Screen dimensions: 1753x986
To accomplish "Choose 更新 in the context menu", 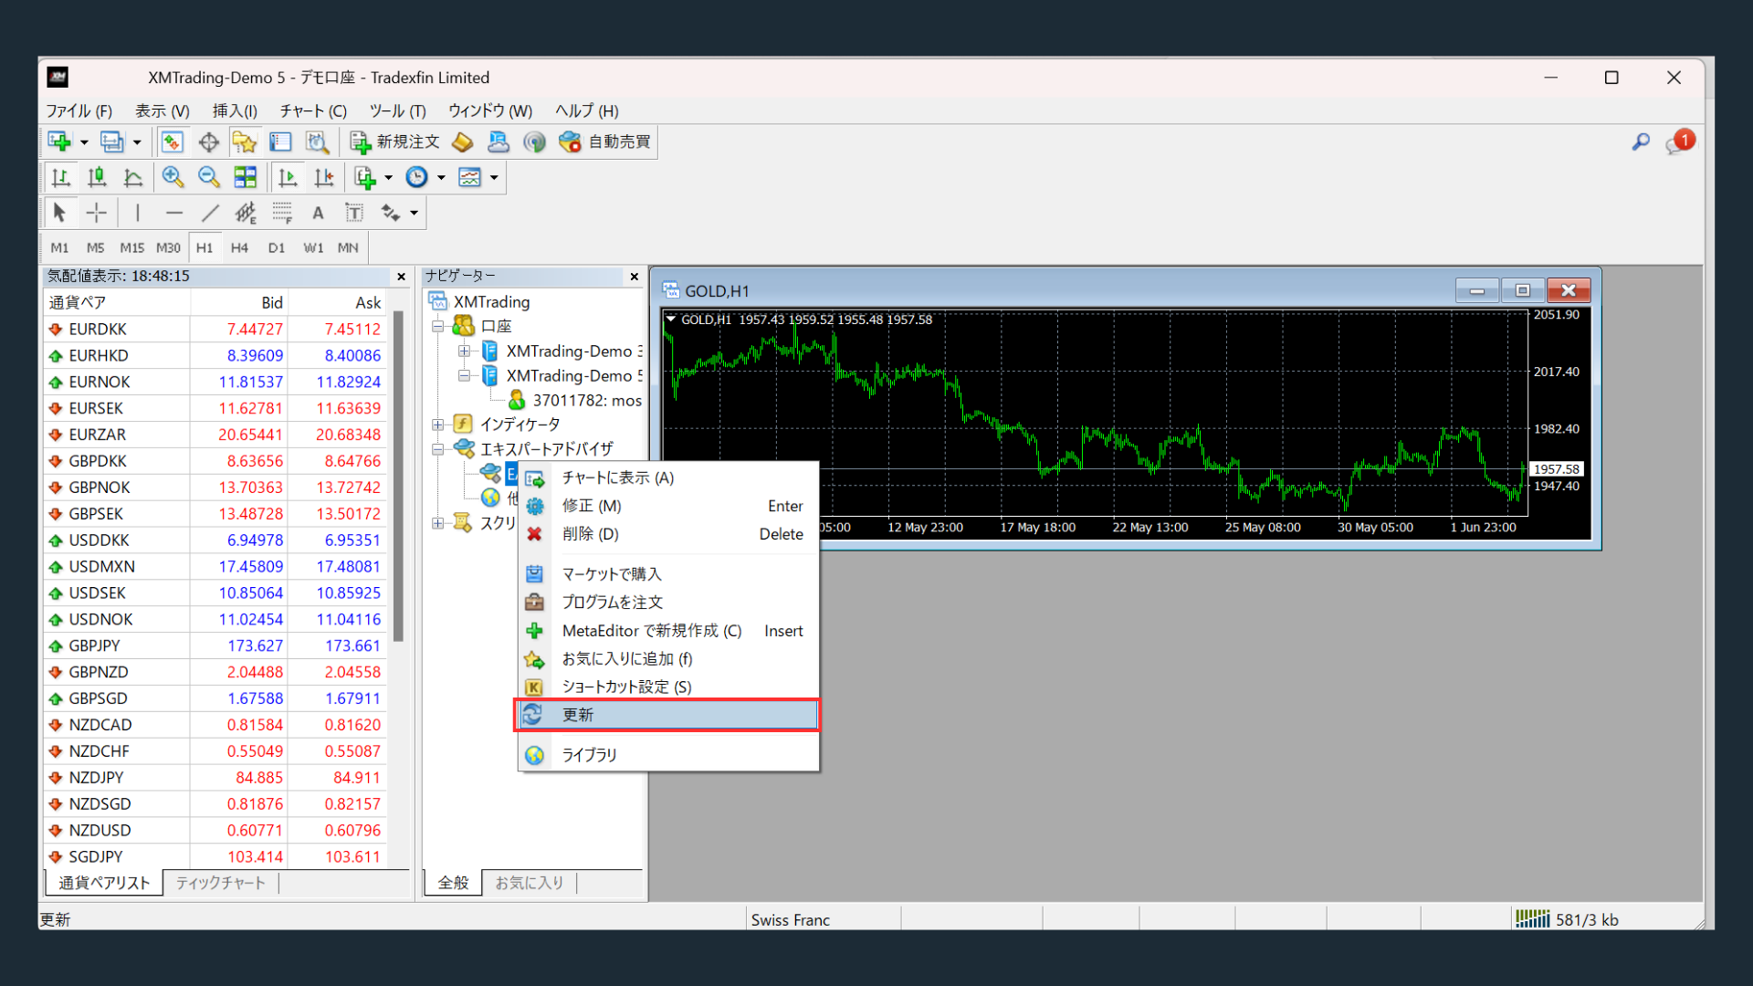I will tap(667, 715).
